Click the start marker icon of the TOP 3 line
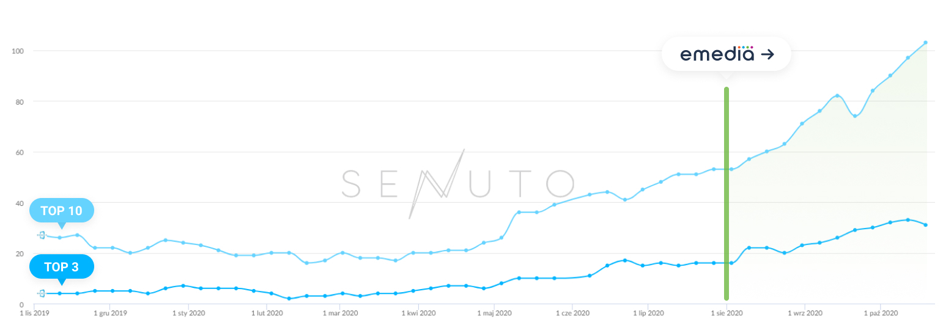The height and width of the screenshot is (330, 943). tap(42, 293)
